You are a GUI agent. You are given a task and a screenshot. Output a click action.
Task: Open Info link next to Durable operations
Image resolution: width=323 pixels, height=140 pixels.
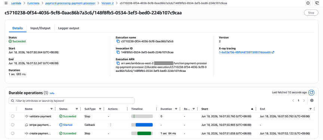52,93
